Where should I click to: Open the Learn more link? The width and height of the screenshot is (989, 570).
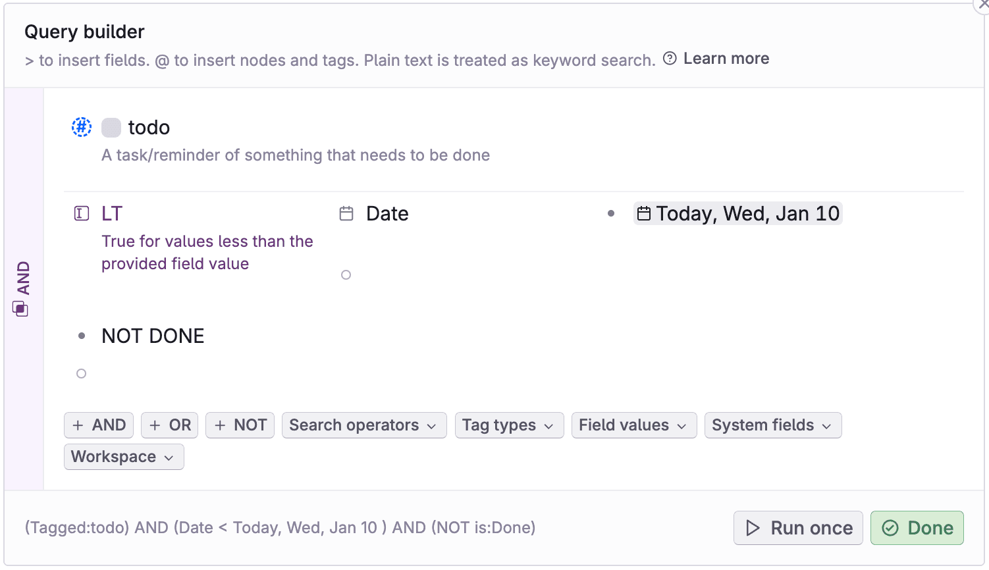(x=726, y=59)
